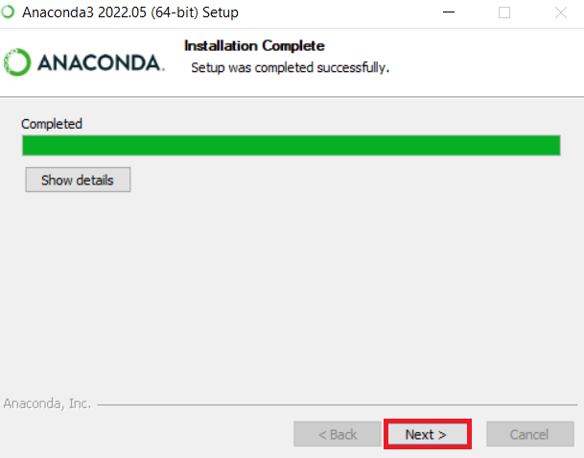
Task: Click 'Setup was completed successfully.' text
Action: tap(291, 68)
